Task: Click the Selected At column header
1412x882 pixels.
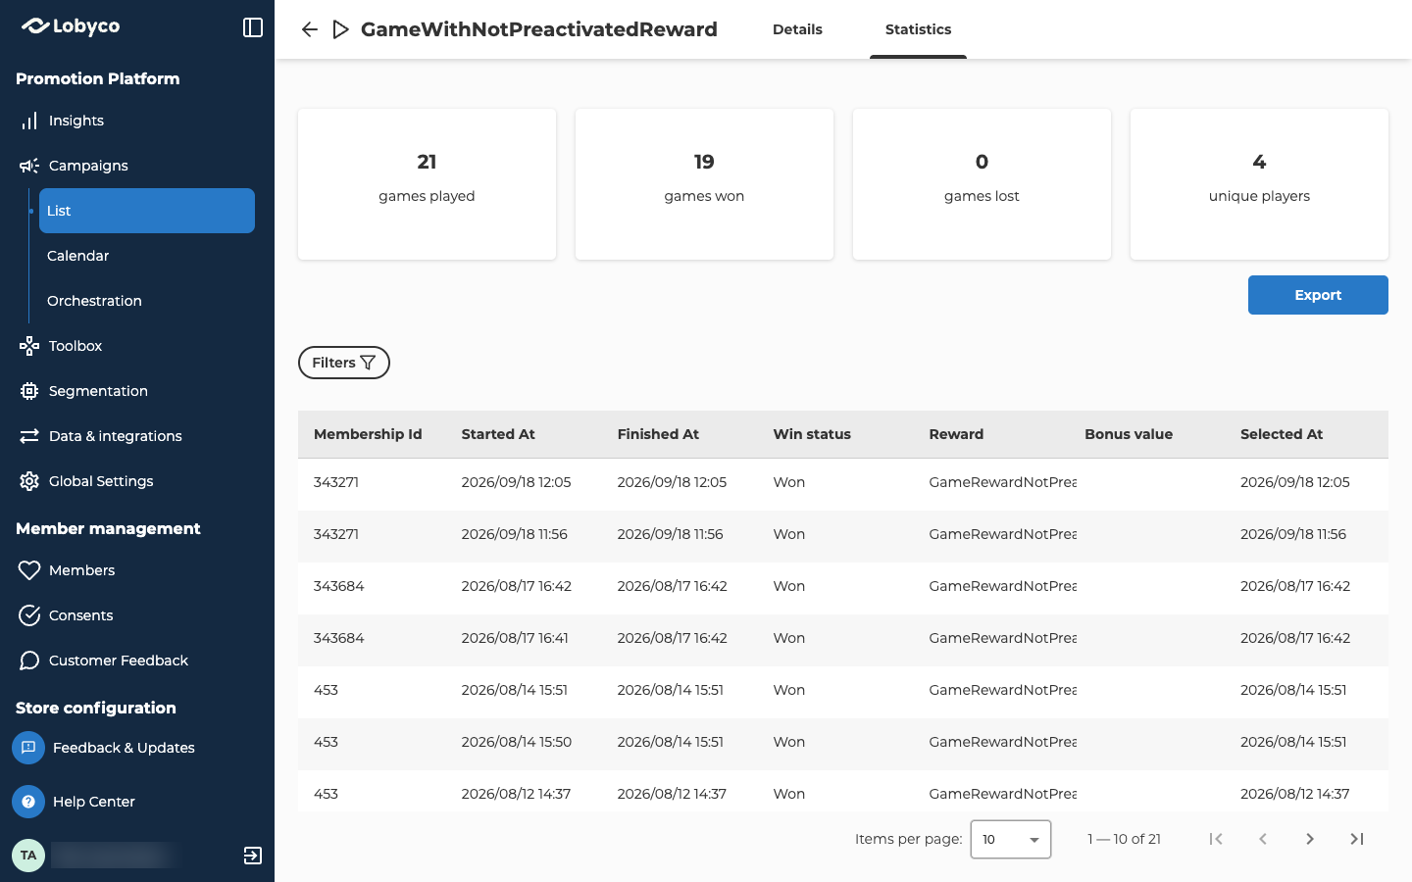Action: point(1282,434)
